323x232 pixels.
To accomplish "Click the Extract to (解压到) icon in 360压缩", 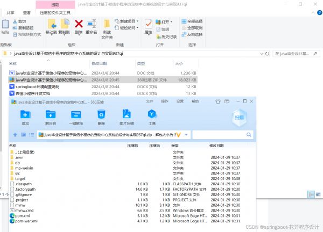I will (x=51, y=114).
